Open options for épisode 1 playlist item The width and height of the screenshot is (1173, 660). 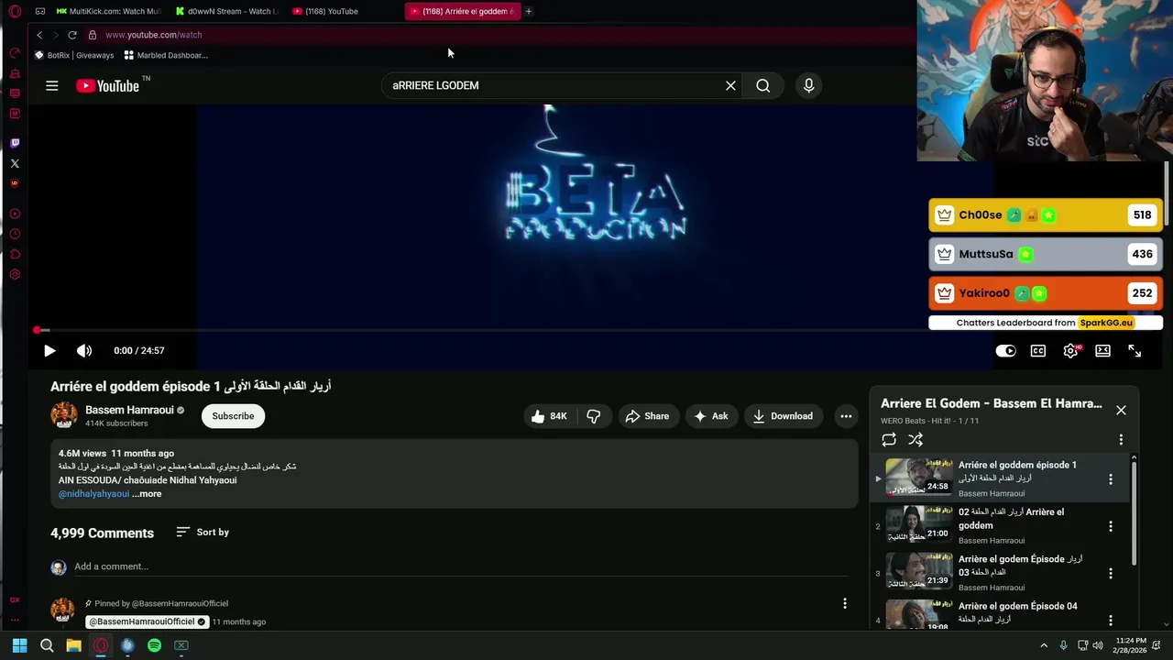click(1111, 479)
